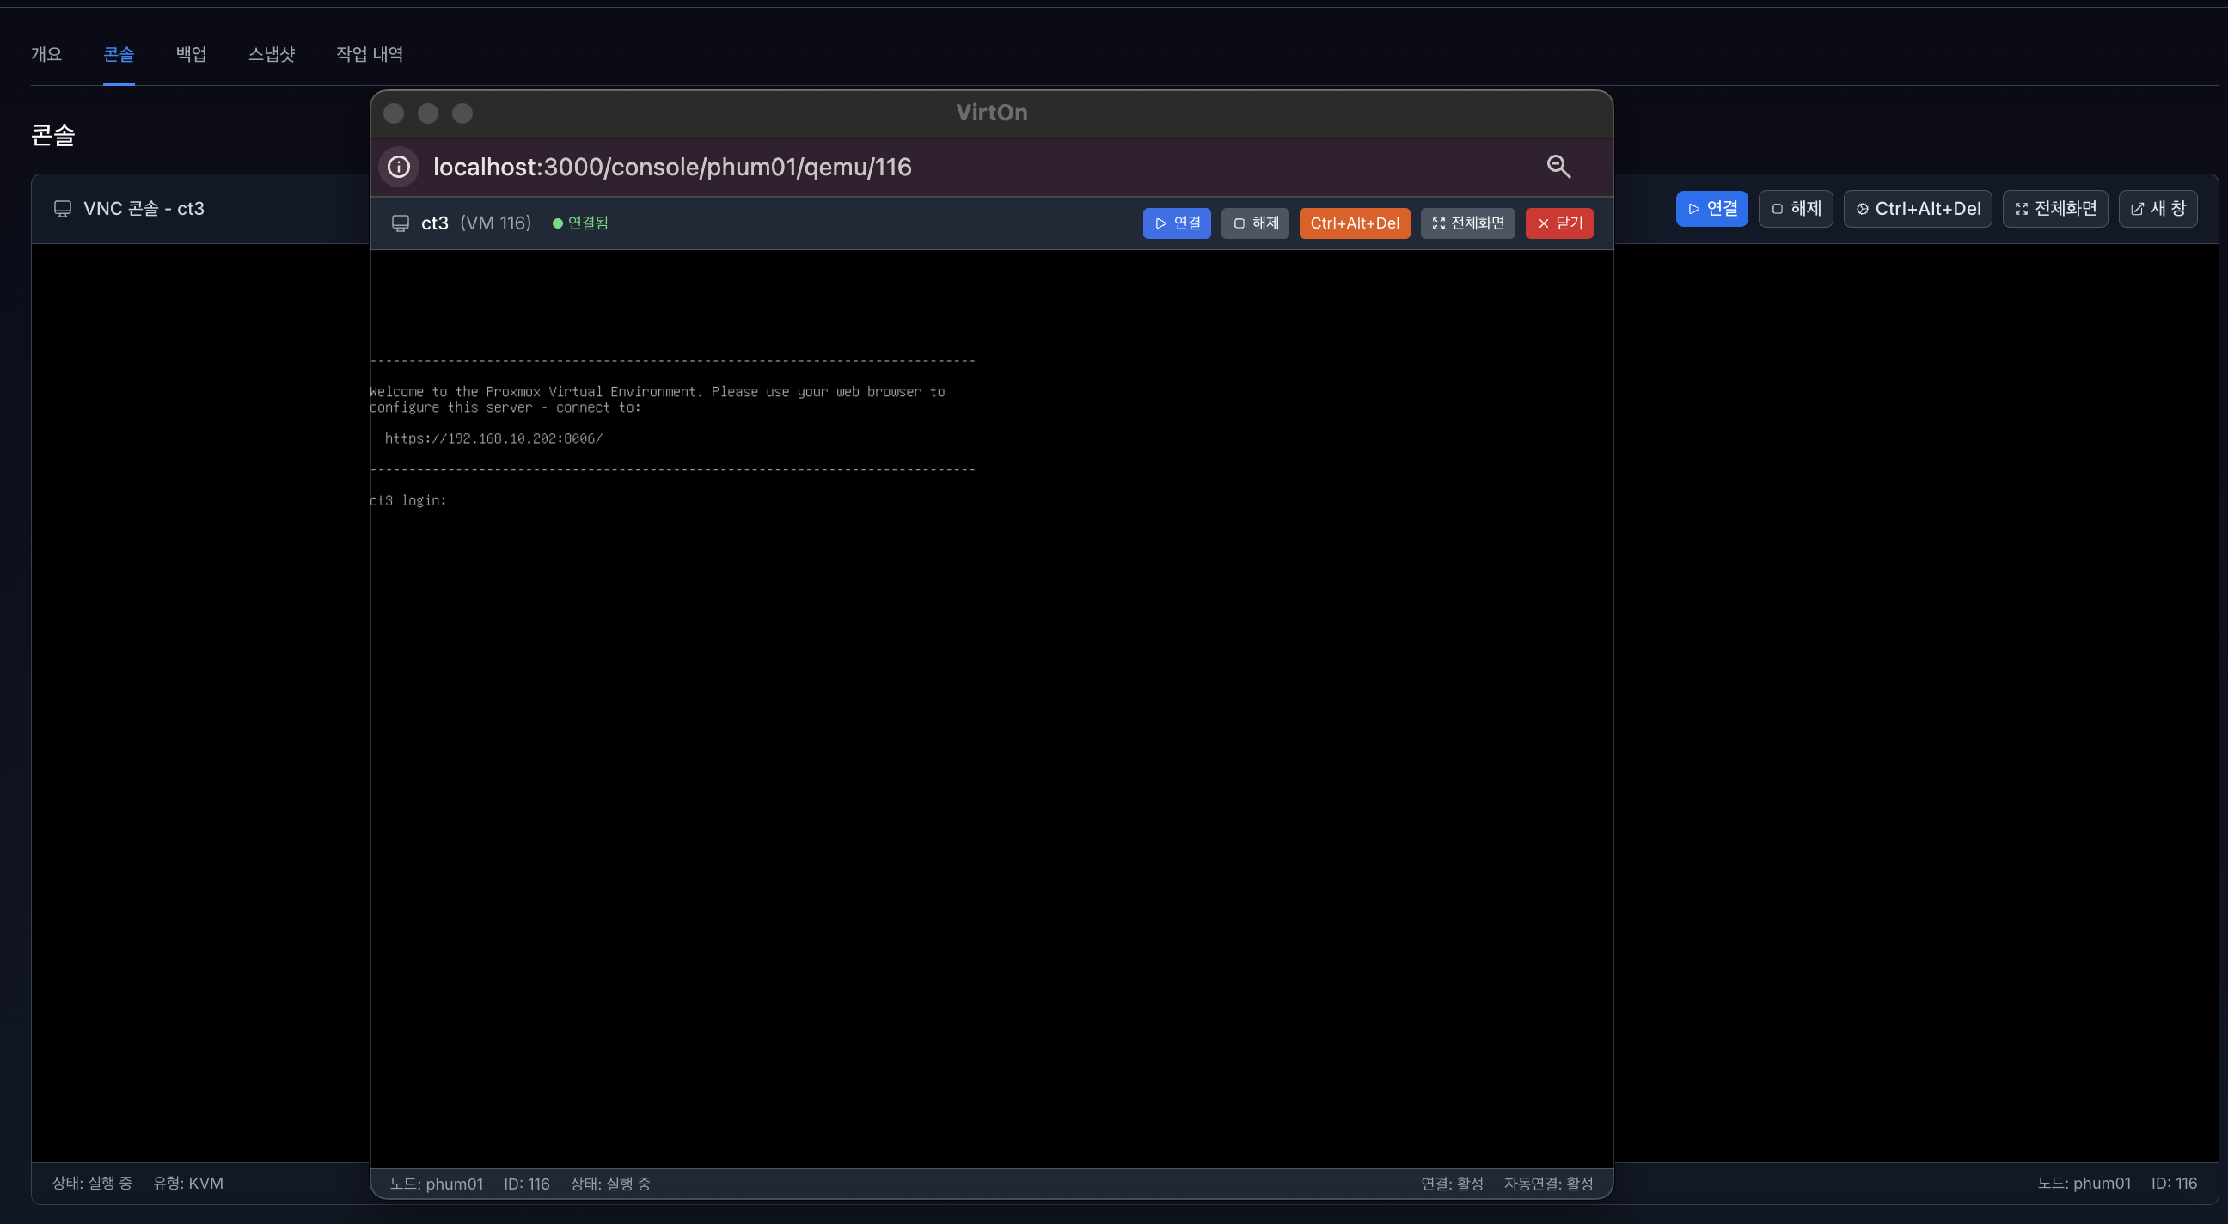
Task: Go to the 스냅샷 tab
Action: pyautogui.click(x=272, y=53)
